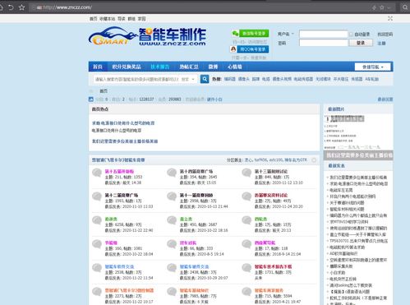Click bubble icon for forum with 主题: 66
410x305 pixels.
click(172, 244)
